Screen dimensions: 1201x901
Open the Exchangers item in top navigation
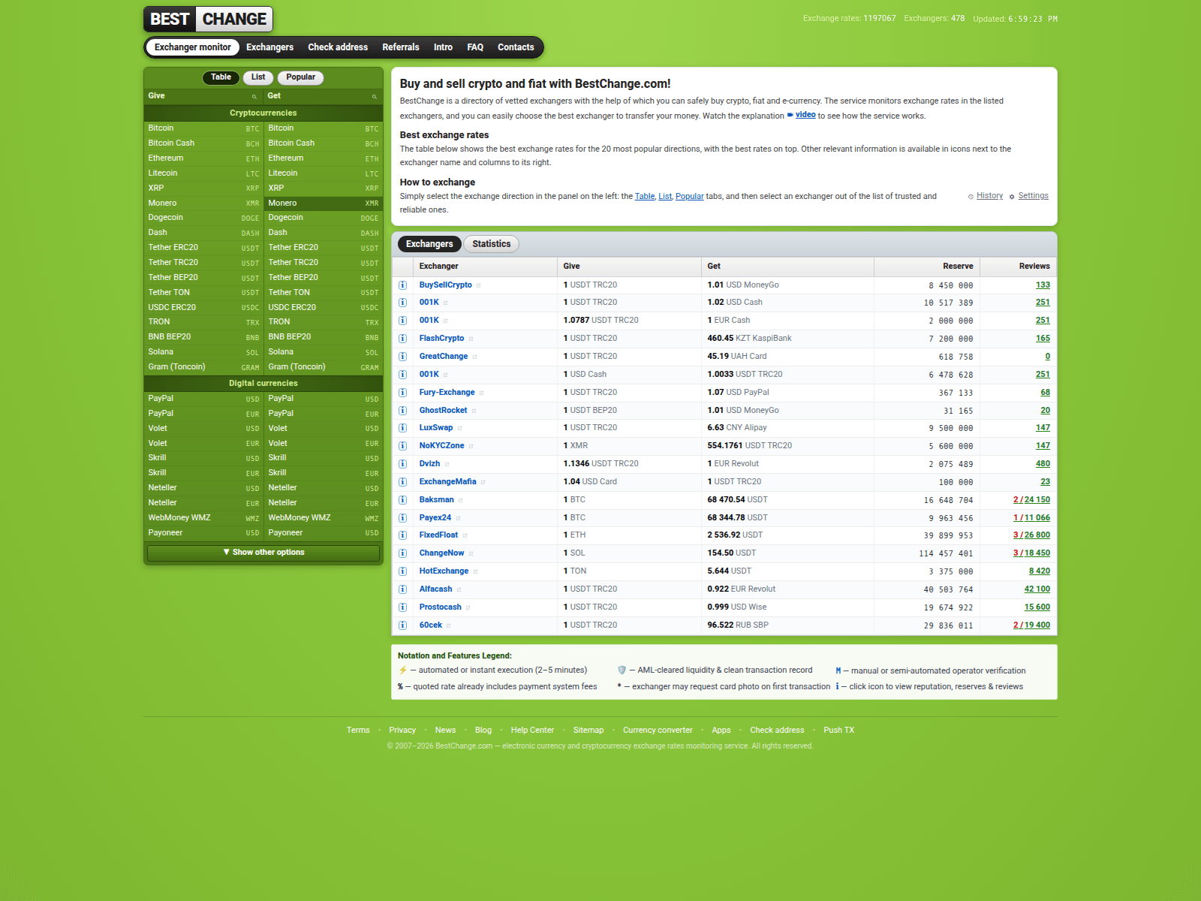269,47
